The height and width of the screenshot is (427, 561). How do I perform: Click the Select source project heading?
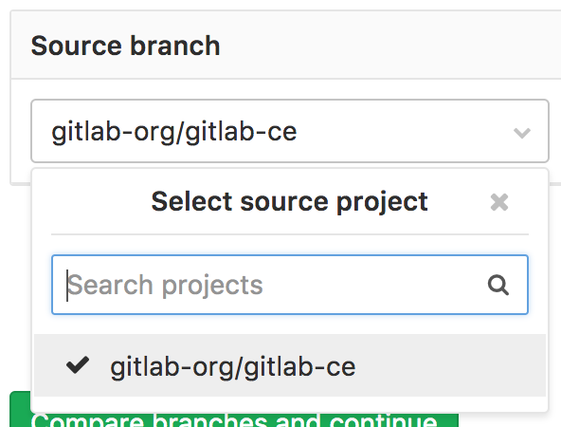[289, 202]
